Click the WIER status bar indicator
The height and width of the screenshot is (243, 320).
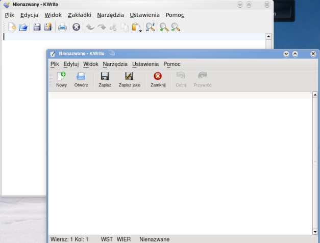pyautogui.click(x=124, y=239)
